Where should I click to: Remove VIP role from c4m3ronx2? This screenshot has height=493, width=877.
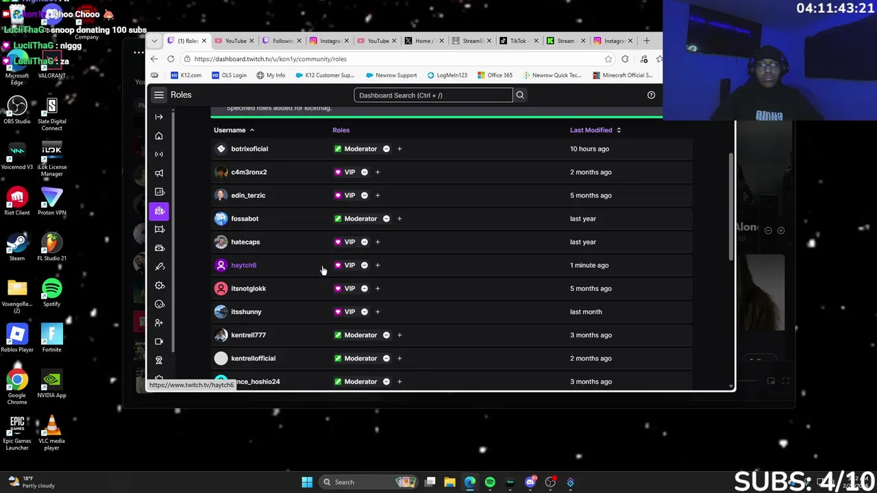point(365,172)
